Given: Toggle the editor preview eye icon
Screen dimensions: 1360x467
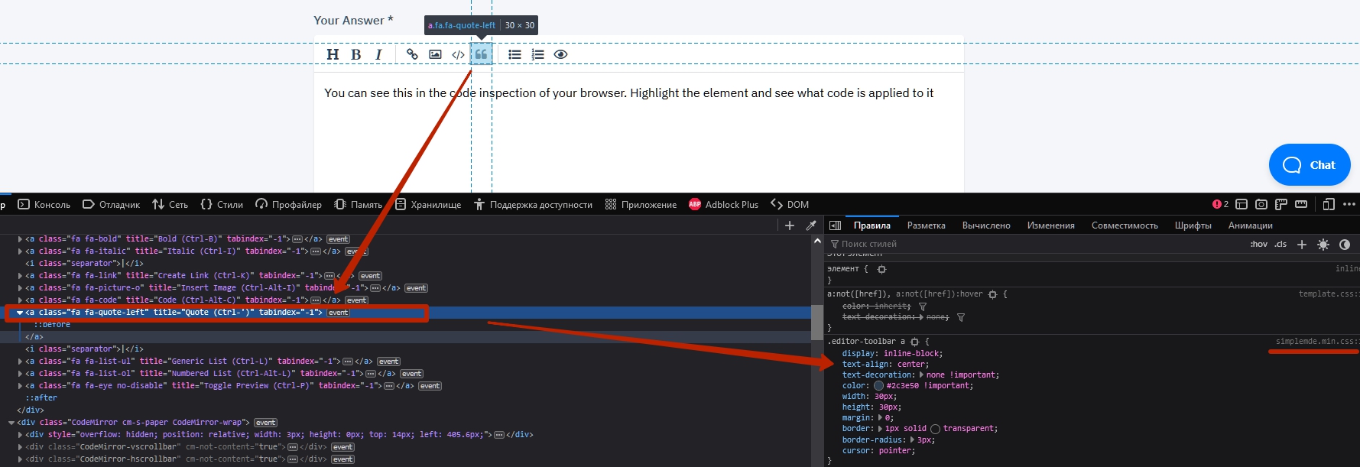Looking at the screenshot, I should (x=560, y=54).
